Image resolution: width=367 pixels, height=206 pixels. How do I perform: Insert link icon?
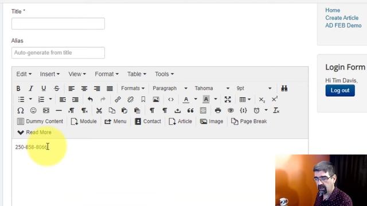(x=118, y=100)
